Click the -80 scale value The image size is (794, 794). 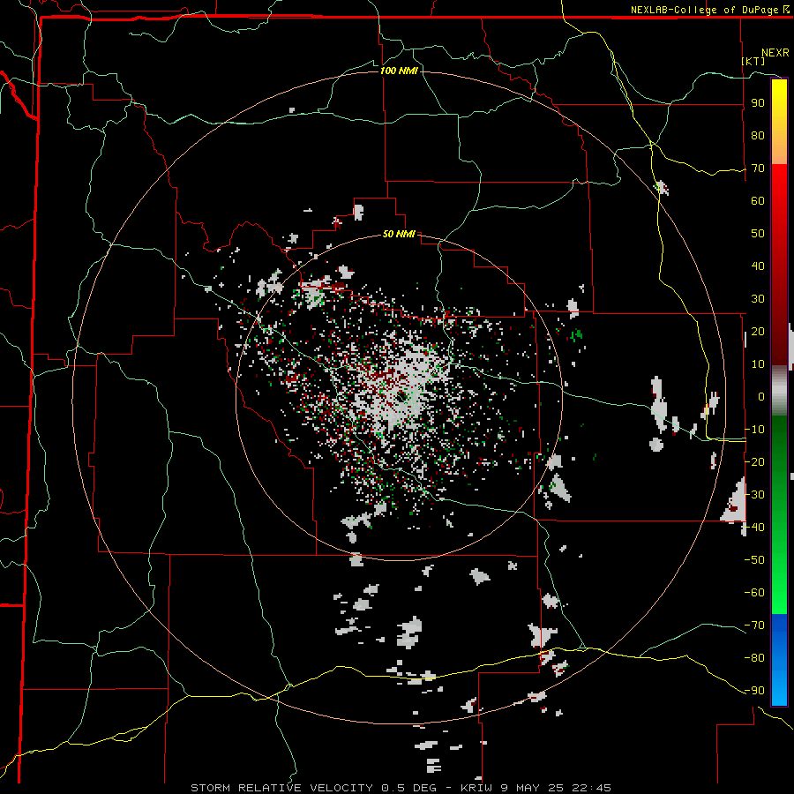point(754,658)
